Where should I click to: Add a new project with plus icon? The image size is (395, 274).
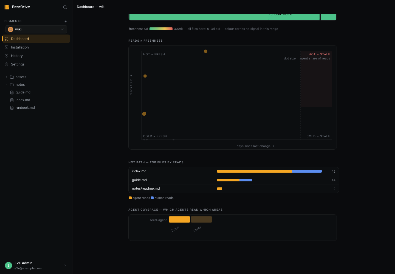pos(66,21)
